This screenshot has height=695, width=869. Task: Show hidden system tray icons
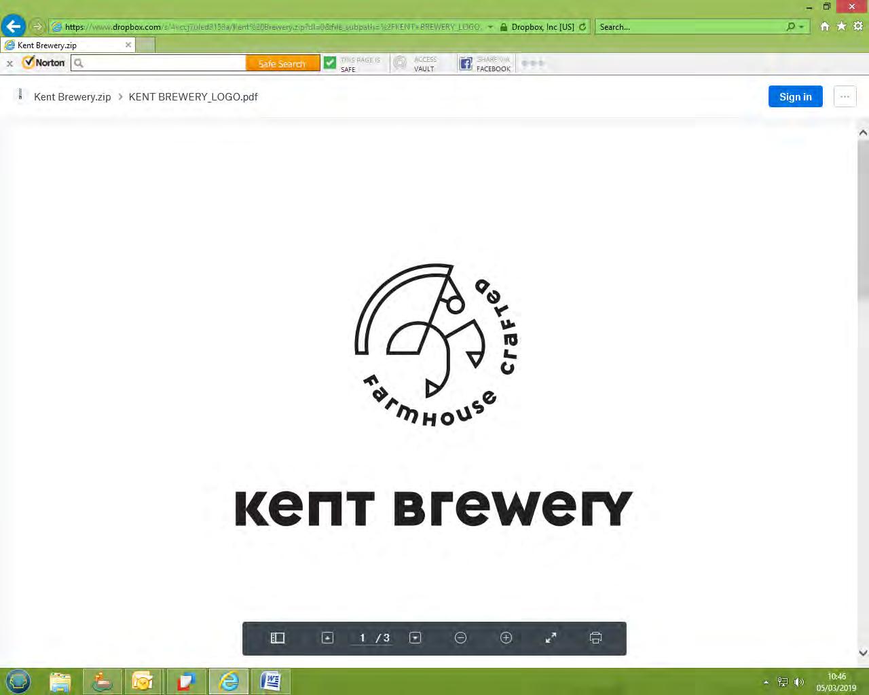tap(766, 682)
